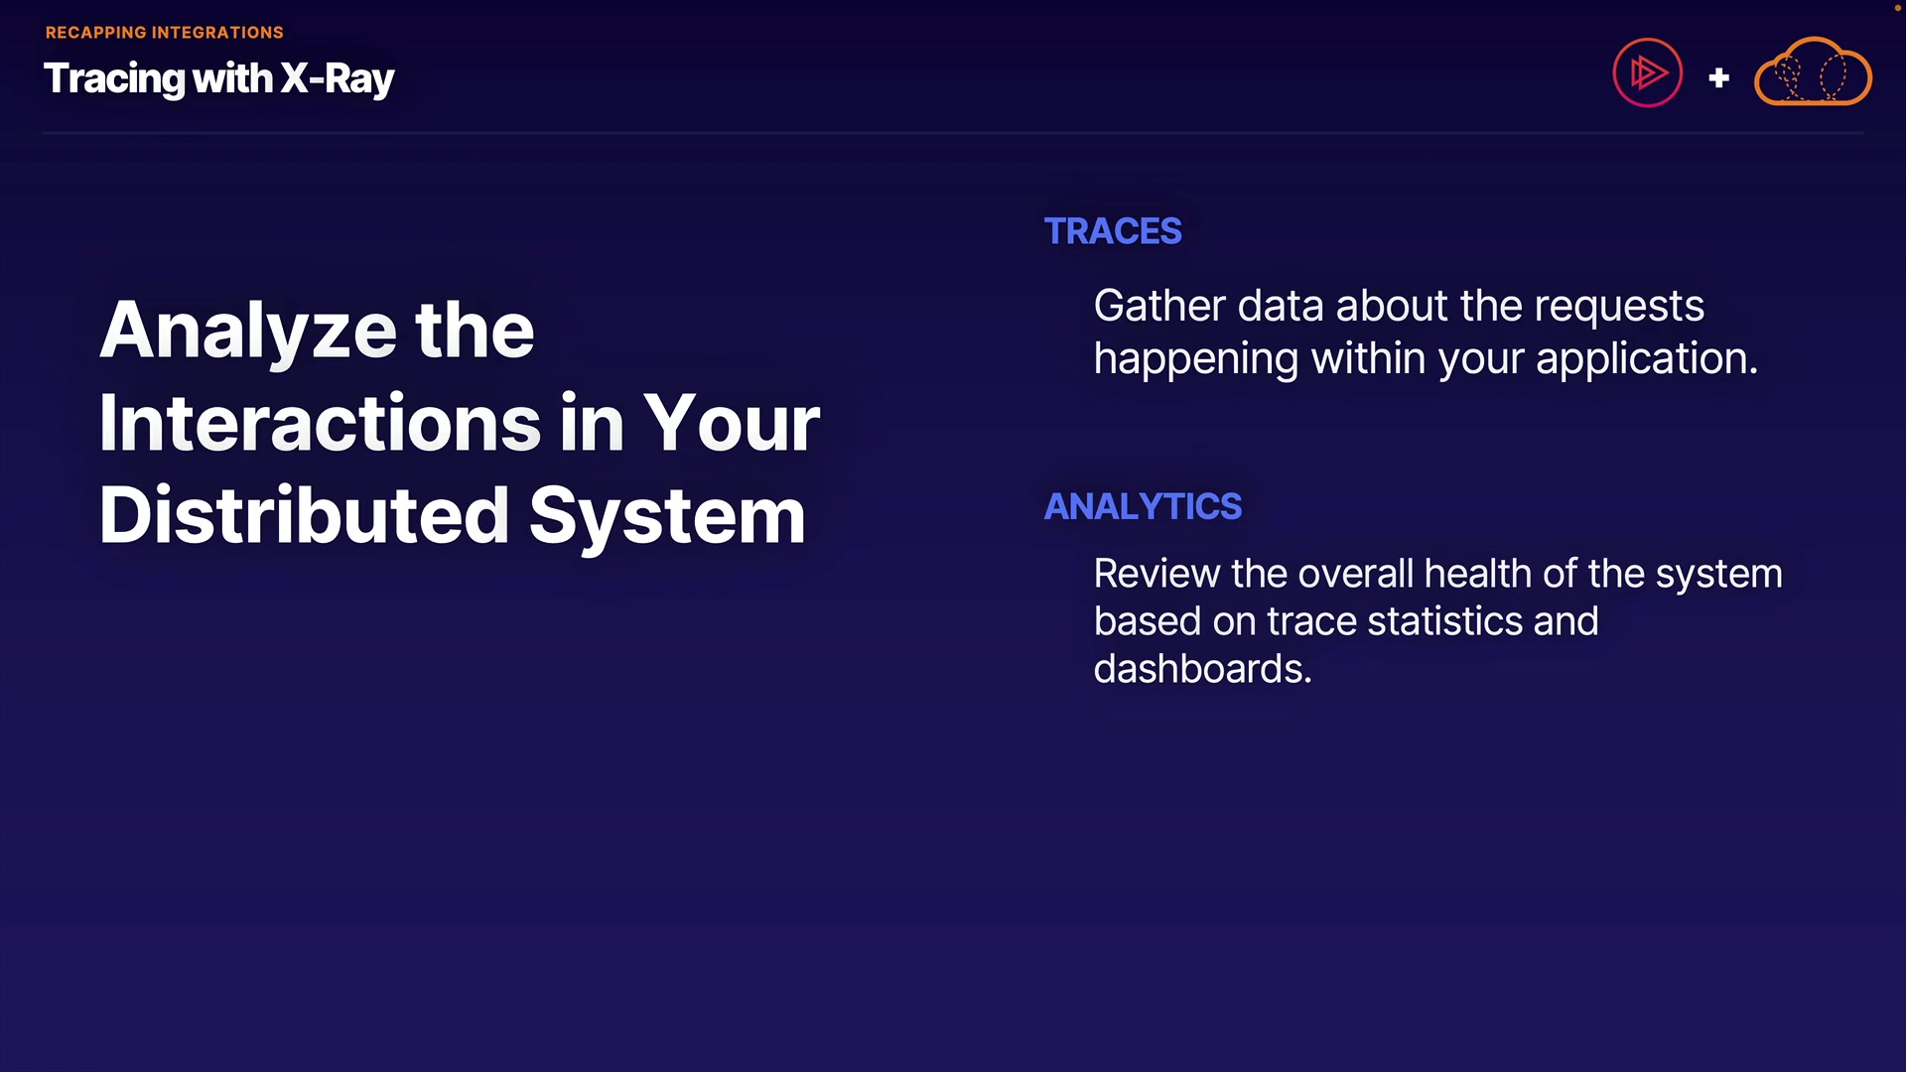Click the word 'Your' in the headline

732,423
